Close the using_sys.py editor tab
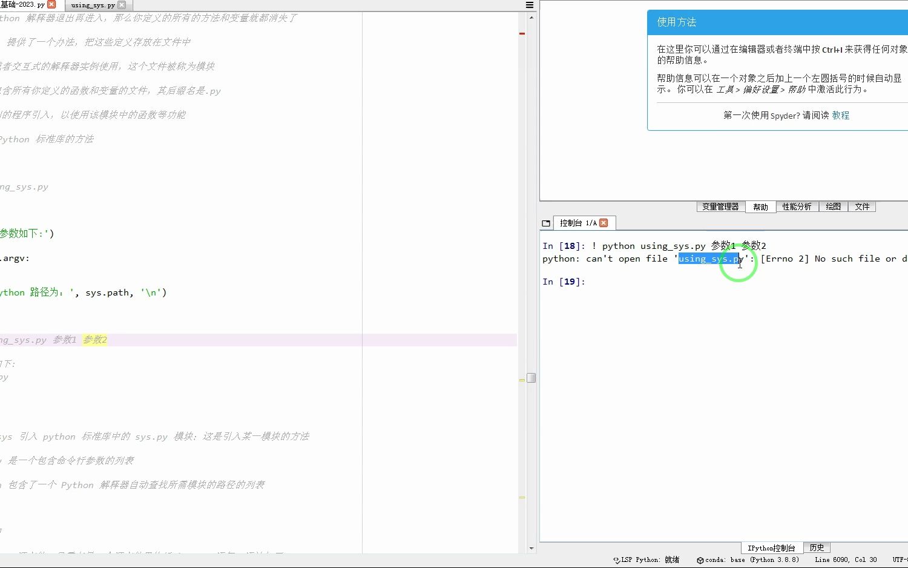This screenshot has width=908, height=568. coord(122,5)
